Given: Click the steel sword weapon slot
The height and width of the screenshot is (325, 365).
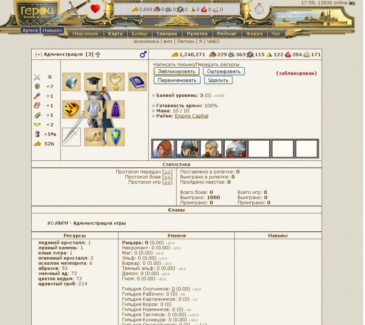Looking at the screenshot, I should click(x=71, y=137).
